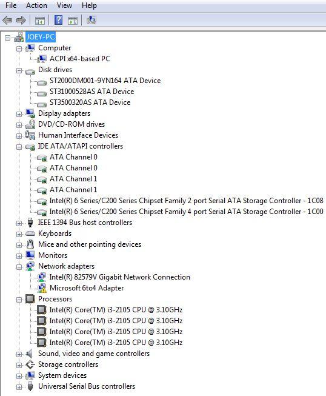Collapse the Network adapters node

pyautogui.click(x=19, y=267)
